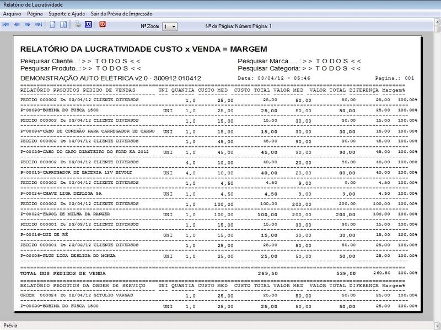Go to the first page arrow icon

6,25
